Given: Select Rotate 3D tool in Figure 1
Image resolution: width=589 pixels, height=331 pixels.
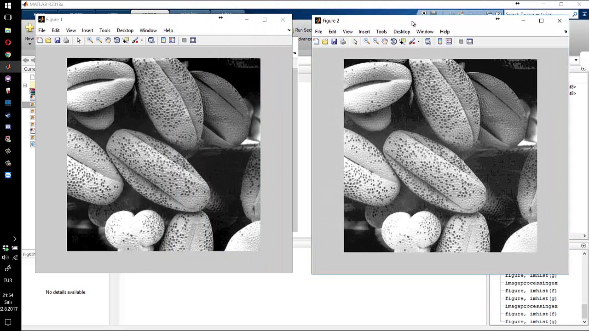Looking at the screenshot, I should [x=117, y=40].
